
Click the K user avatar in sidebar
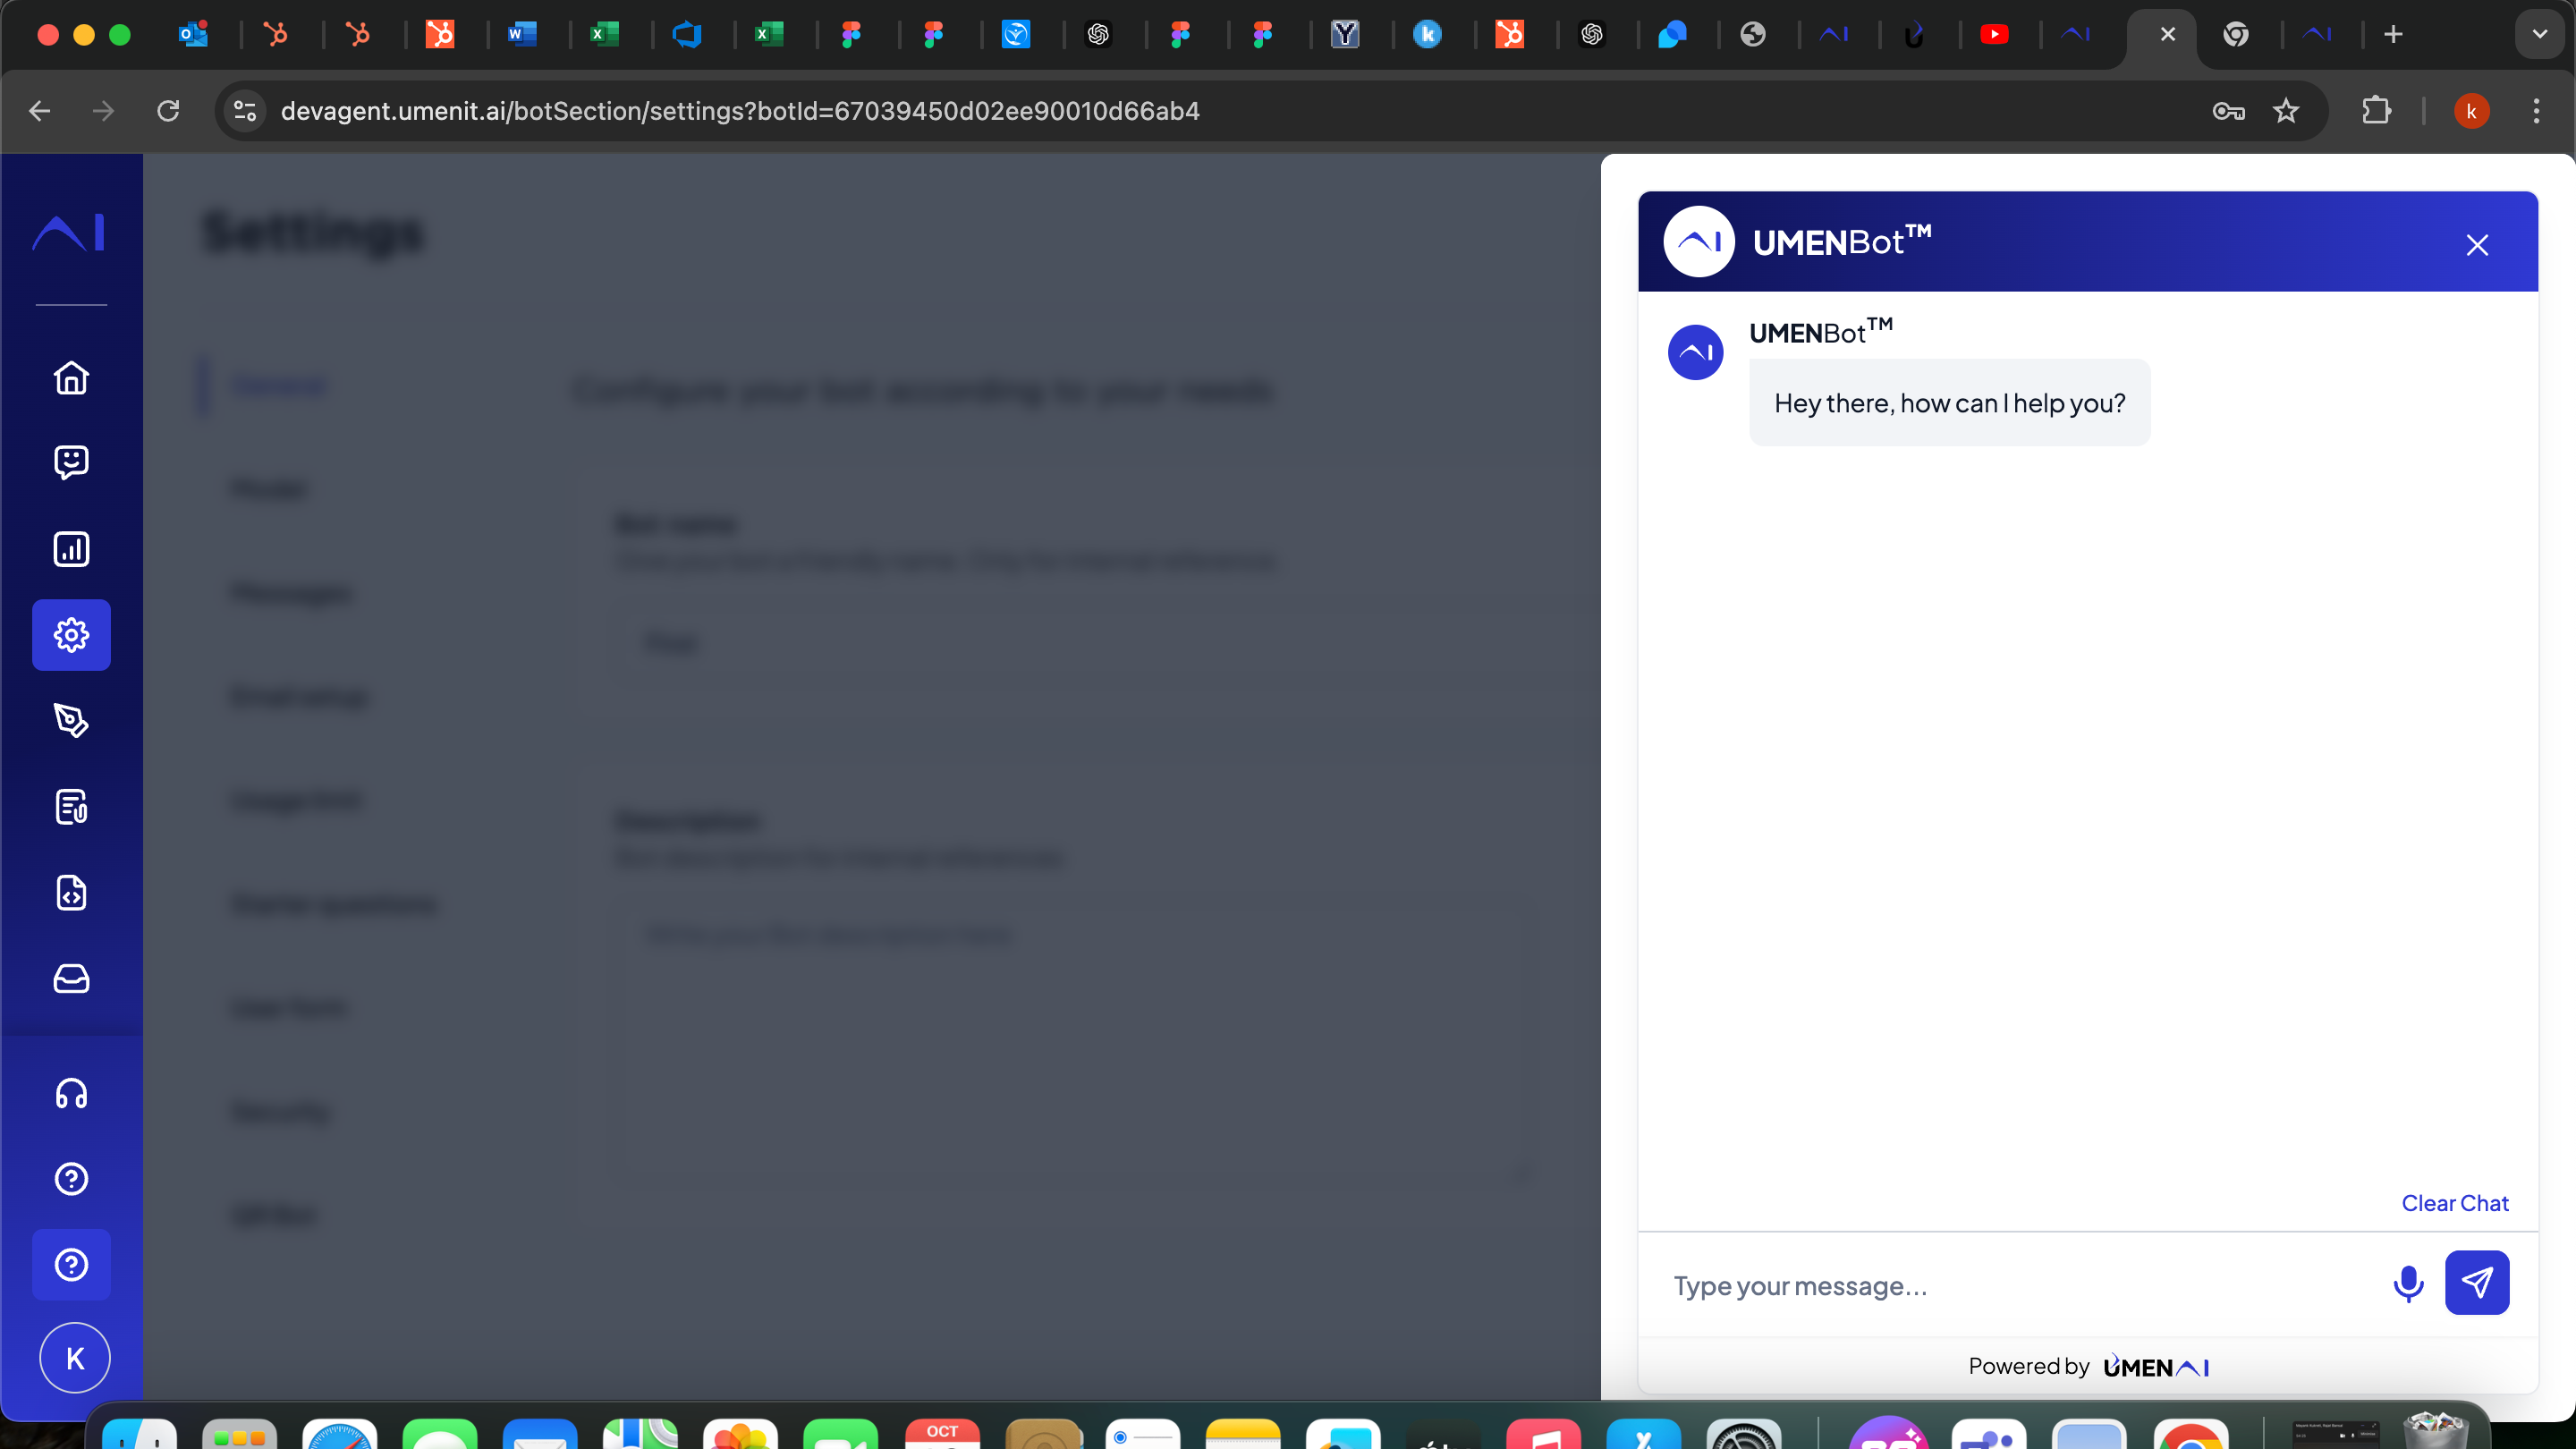coord(75,1358)
